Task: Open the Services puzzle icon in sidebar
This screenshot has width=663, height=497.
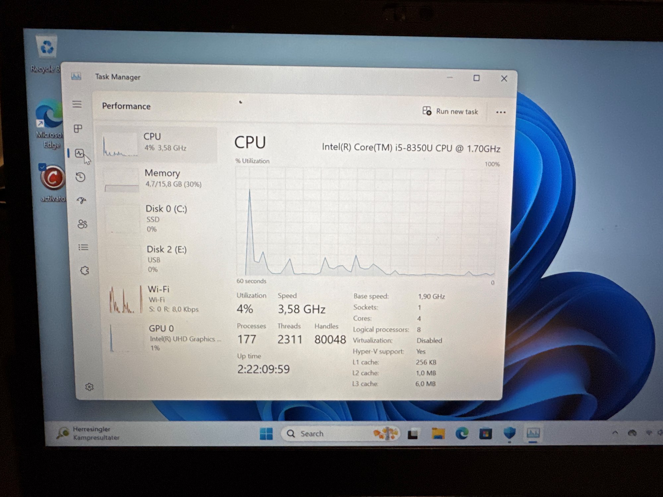Action: (x=85, y=271)
